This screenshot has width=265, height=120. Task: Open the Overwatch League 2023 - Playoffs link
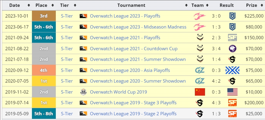tap(125, 16)
